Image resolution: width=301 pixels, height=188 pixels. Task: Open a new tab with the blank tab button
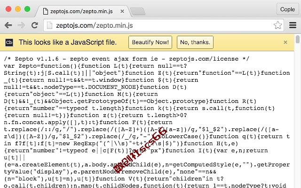tap(138, 11)
